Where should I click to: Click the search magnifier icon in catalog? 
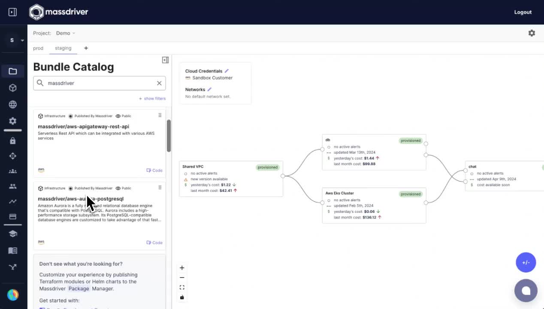40,83
